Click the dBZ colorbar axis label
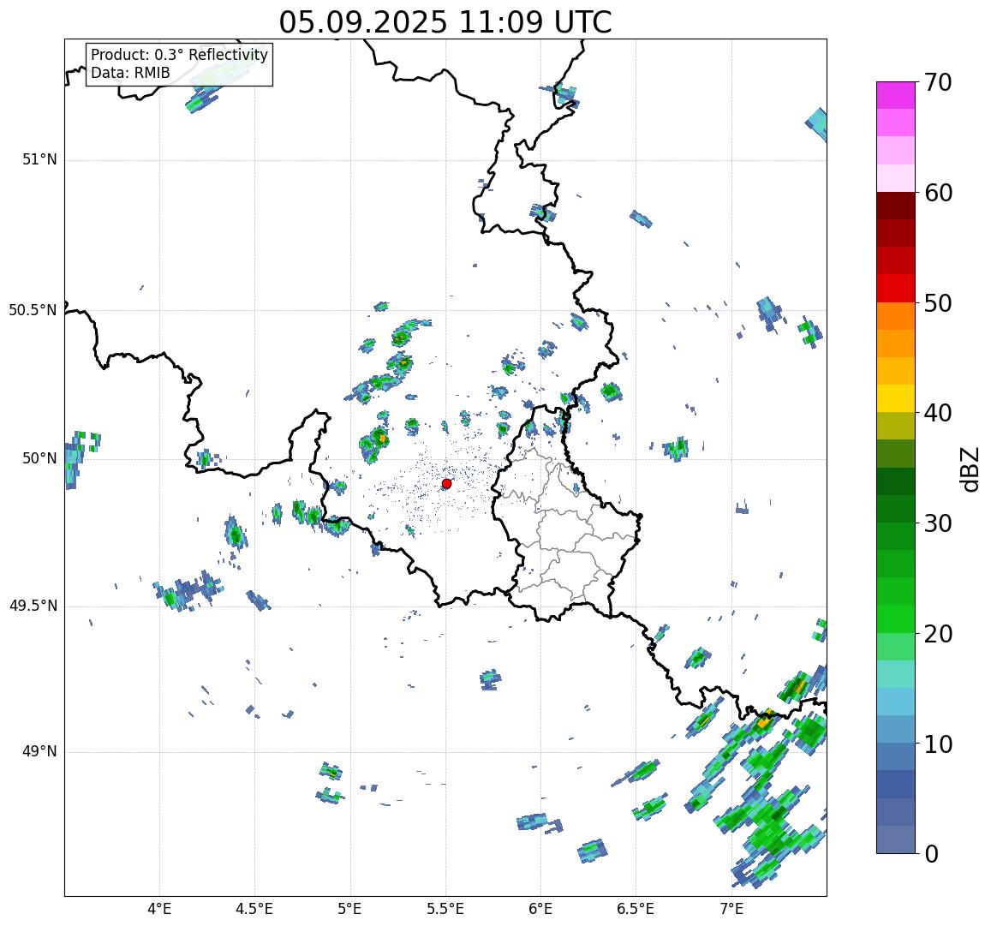This screenshot has height=926, width=991. (969, 469)
